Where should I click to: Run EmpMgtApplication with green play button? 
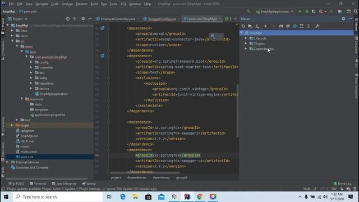(x=300, y=11)
